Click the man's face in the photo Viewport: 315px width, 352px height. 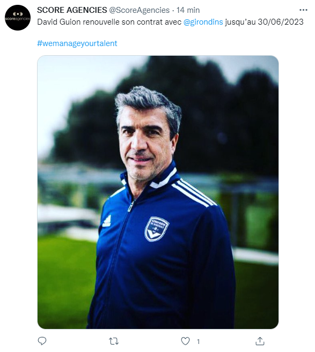click(x=145, y=144)
